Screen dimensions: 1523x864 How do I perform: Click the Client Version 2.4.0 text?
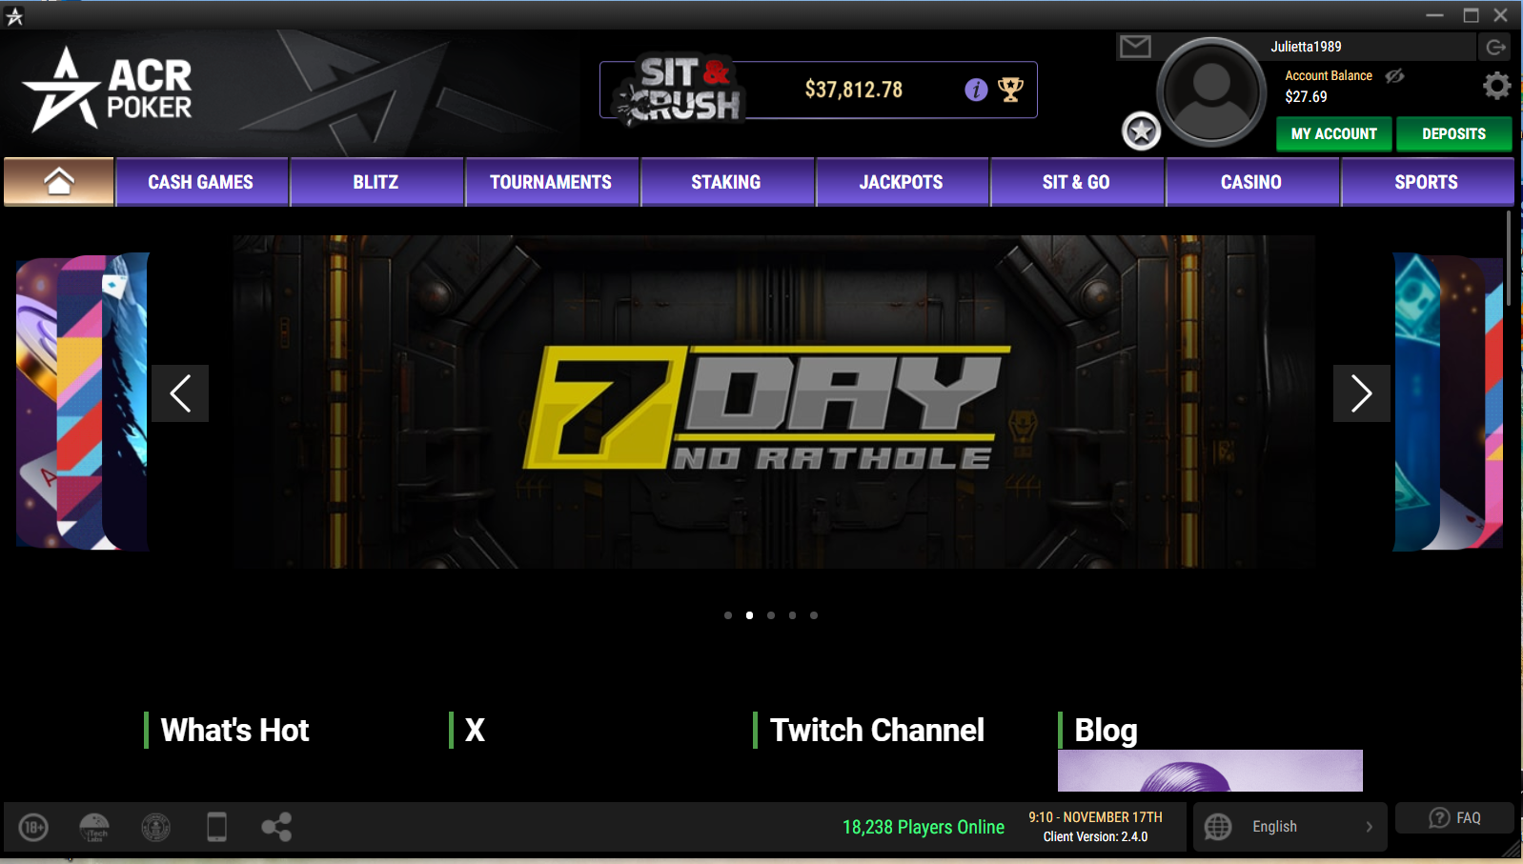(1095, 837)
